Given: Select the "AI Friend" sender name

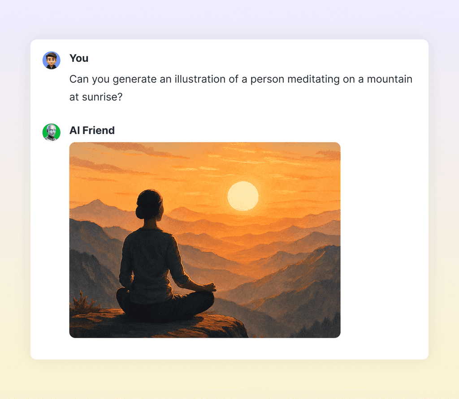Looking at the screenshot, I should [92, 130].
